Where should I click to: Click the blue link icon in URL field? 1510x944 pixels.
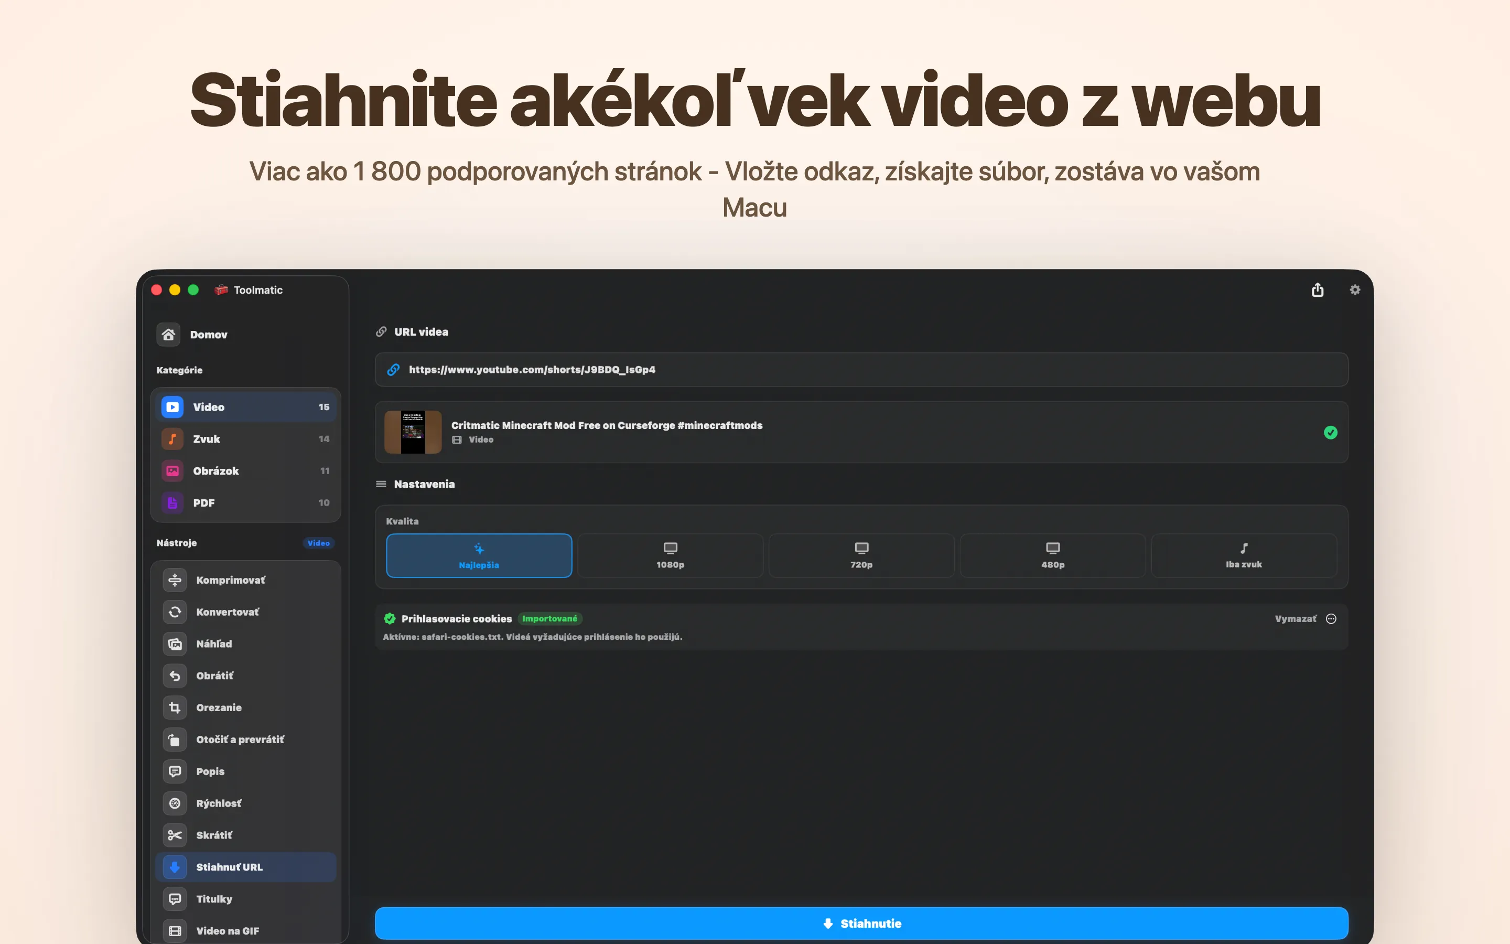pyautogui.click(x=393, y=370)
